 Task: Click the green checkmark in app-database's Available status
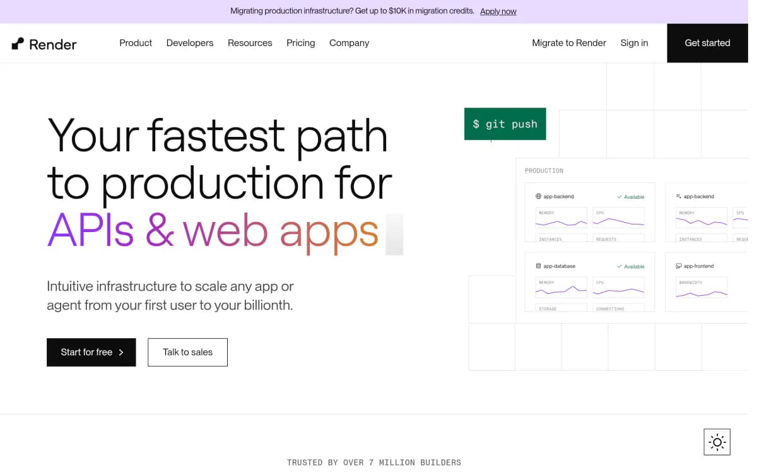click(x=619, y=266)
